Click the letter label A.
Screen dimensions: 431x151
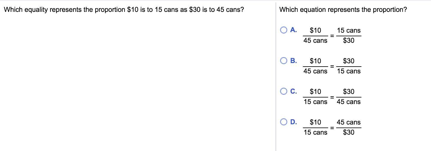(x=293, y=30)
